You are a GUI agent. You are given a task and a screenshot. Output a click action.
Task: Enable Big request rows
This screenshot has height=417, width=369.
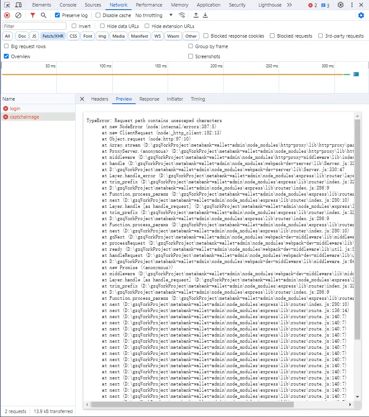coord(6,46)
